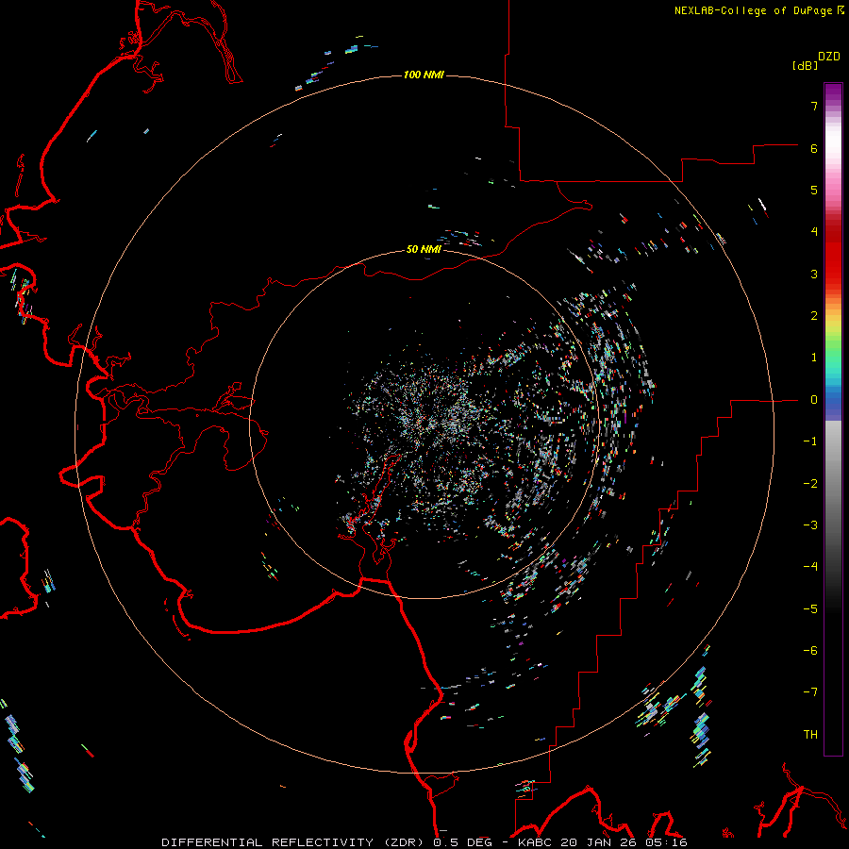The image size is (849, 849).
Task: Click the 6 value on the colorbar scale
Action: click(814, 148)
